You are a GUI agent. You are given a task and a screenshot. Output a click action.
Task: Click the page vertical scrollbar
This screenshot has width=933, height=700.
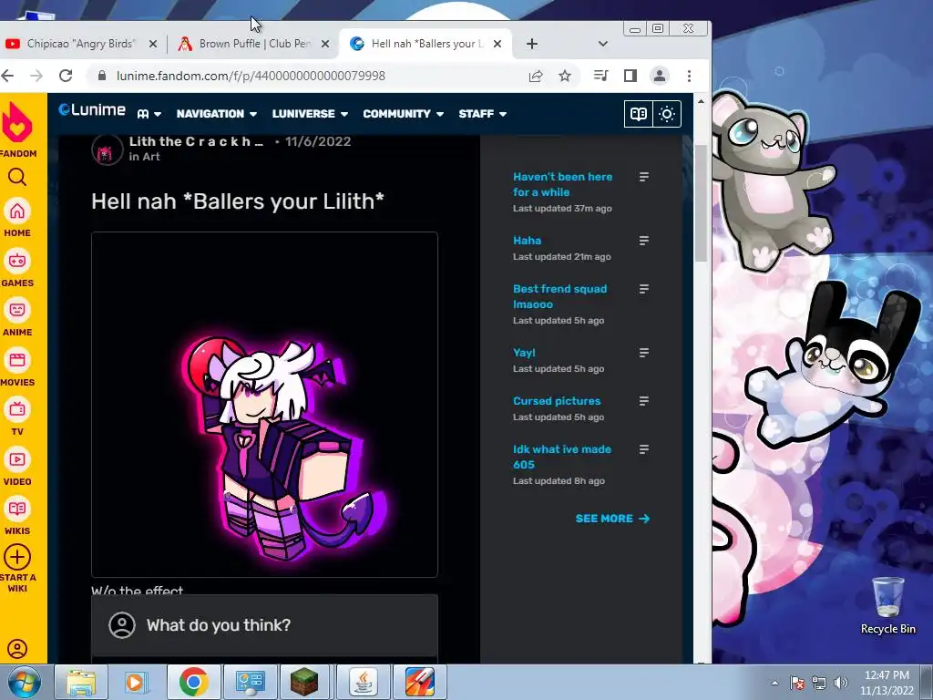coord(701,202)
